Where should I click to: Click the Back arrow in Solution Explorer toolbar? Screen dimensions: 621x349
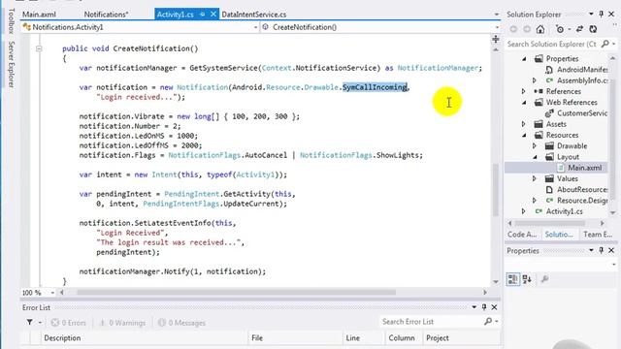pyautogui.click(x=513, y=29)
